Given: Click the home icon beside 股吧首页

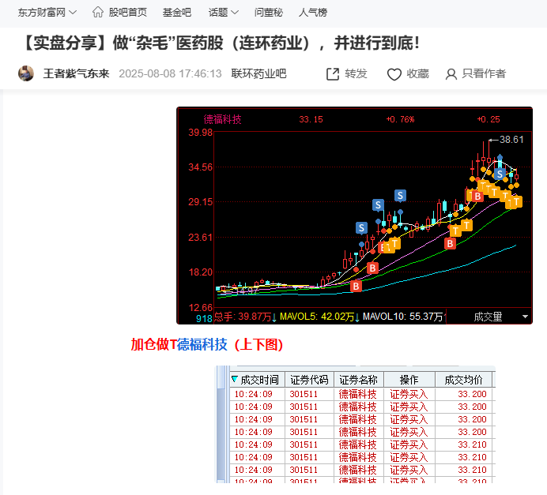Looking at the screenshot, I should pos(98,12).
